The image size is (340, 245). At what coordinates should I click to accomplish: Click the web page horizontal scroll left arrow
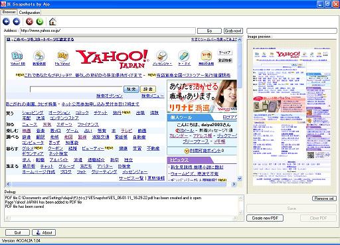(x=9, y=184)
